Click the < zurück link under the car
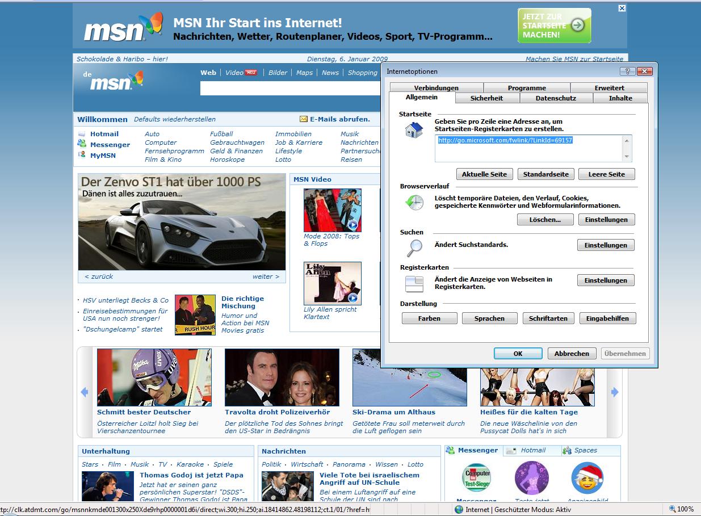Screen dimensions: 701x516 pyautogui.click(x=99, y=276)
